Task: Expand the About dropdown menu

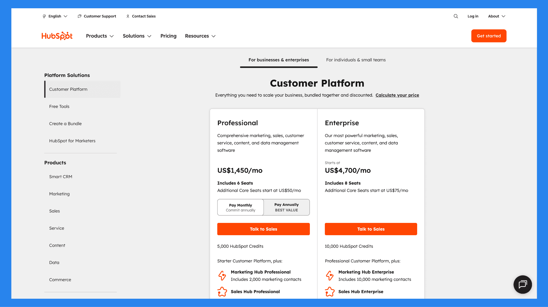Action: pos(497,16)
